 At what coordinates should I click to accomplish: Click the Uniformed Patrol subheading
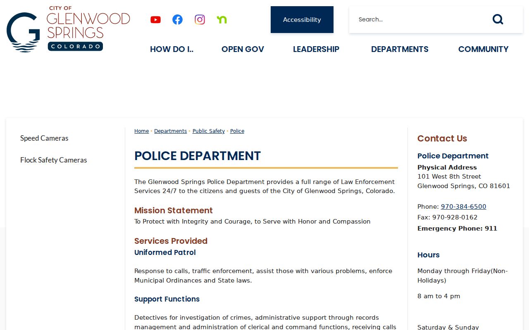click(x=165, y=252)
